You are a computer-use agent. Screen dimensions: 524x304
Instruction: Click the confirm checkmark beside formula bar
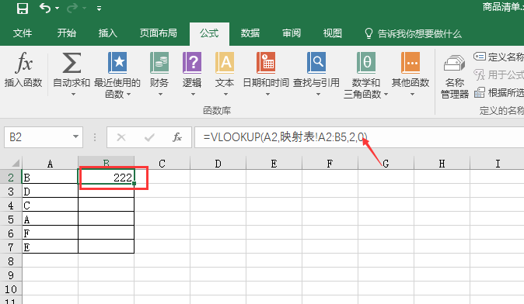149,137
